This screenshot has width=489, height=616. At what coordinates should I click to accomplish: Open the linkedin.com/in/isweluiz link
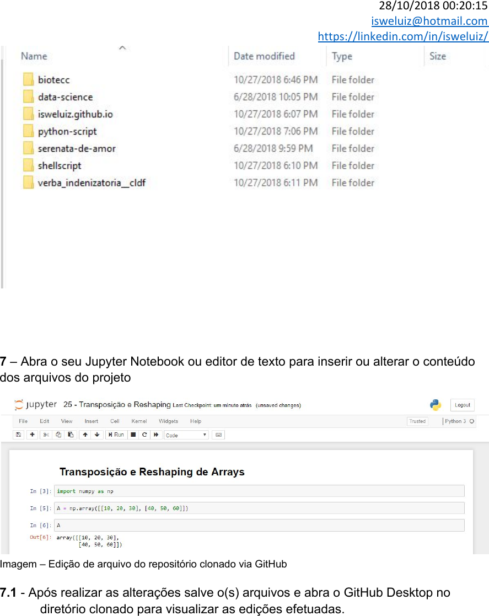coord(403,36)
